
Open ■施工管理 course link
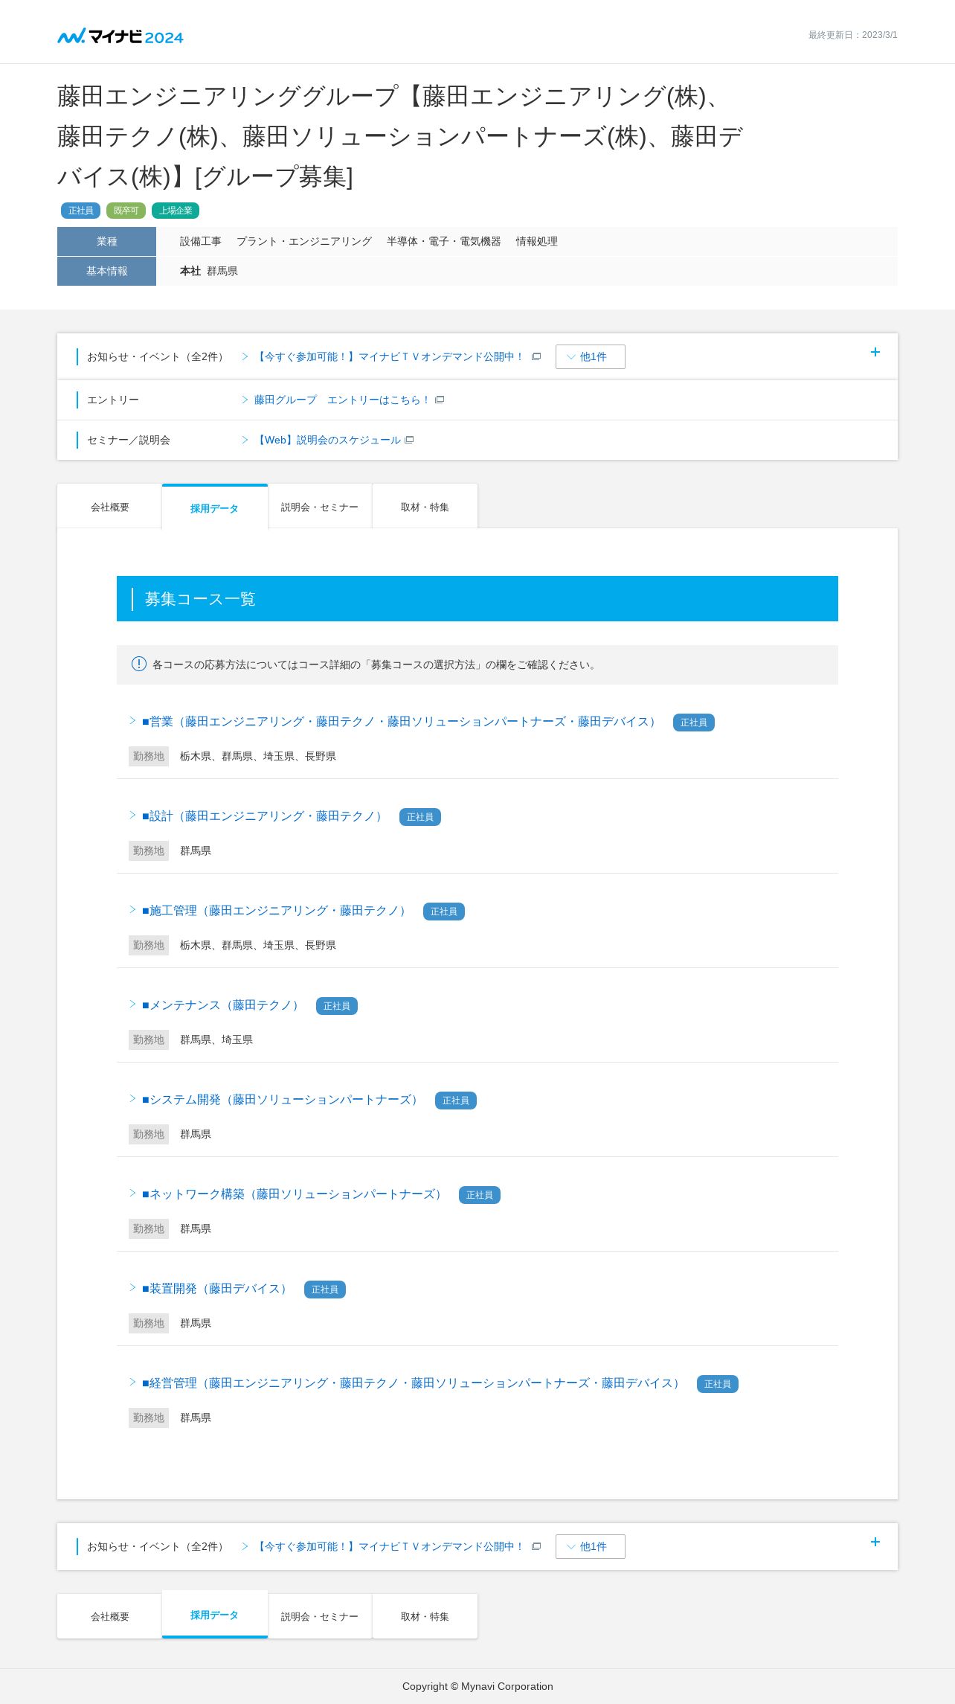pyautogui.click(x=275, y=911)
